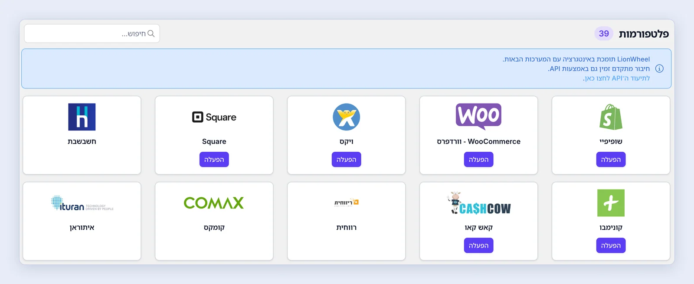Click the רווחית card label
Viewport: 694px width, 284px height.
coord(346,227)
